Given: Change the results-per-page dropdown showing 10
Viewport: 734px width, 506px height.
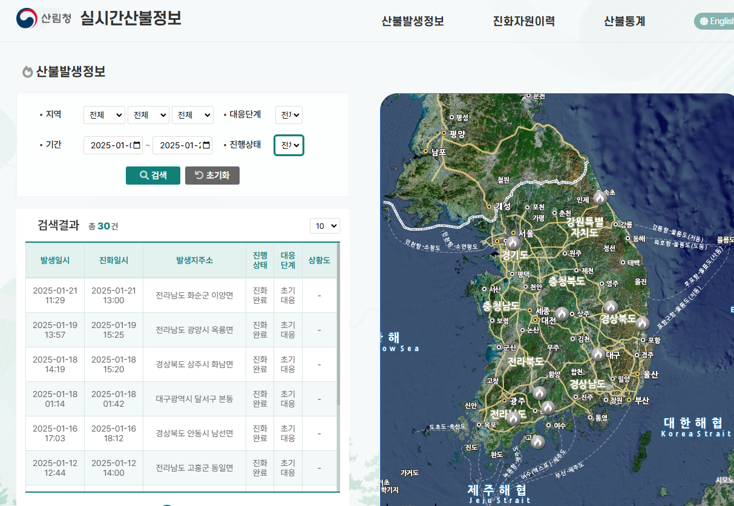Looking at the screenshot, I should [x=324, y=225].
